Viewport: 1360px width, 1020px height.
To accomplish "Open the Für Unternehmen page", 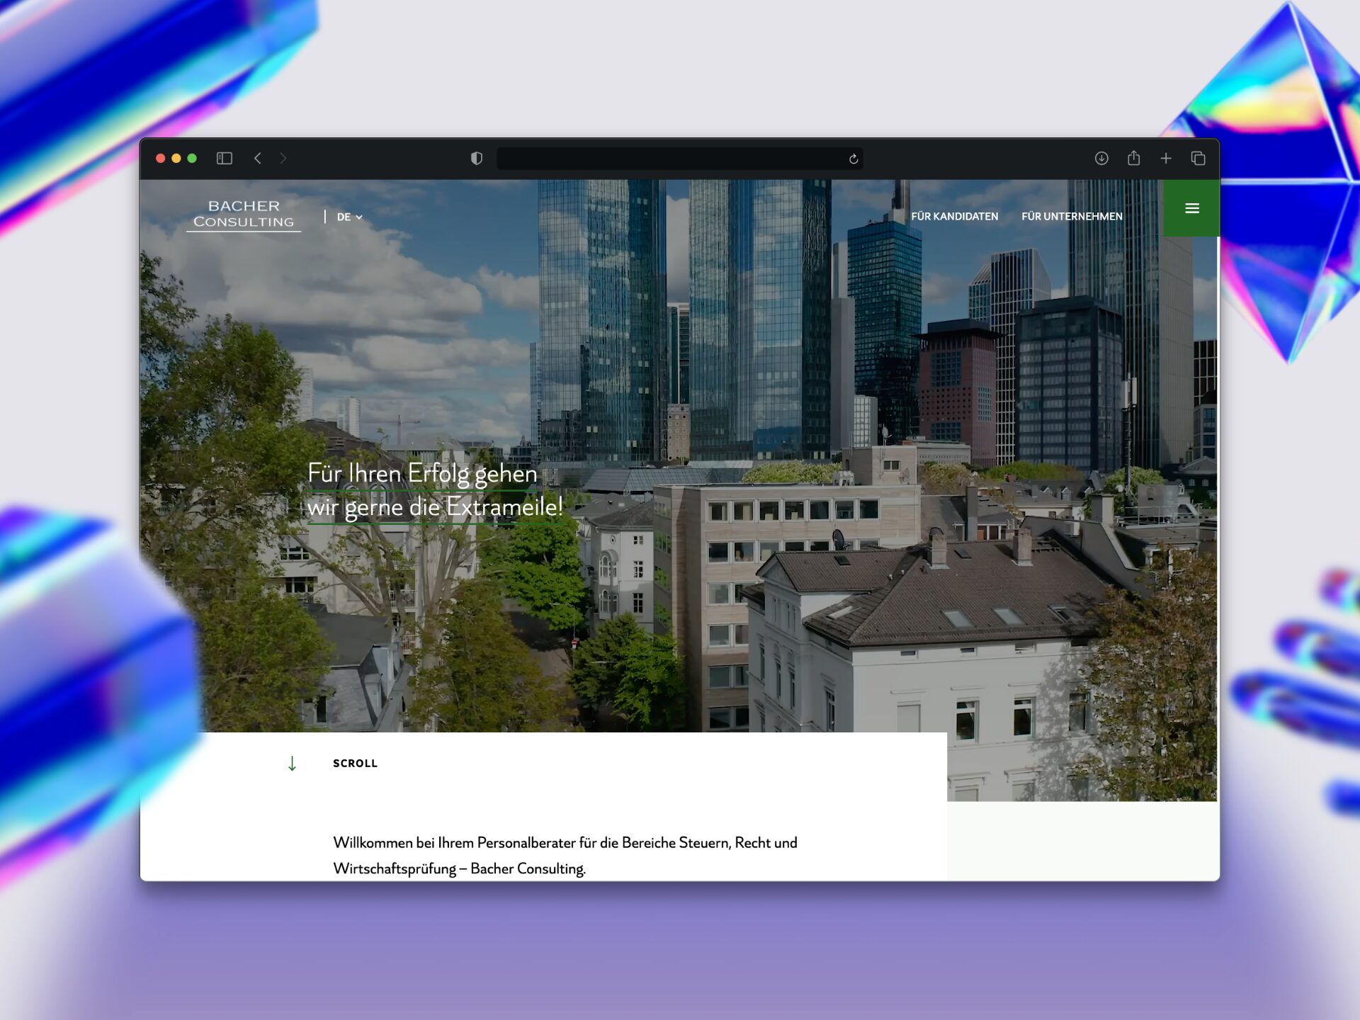I will pyautogui.click(x=1072, y=216).
